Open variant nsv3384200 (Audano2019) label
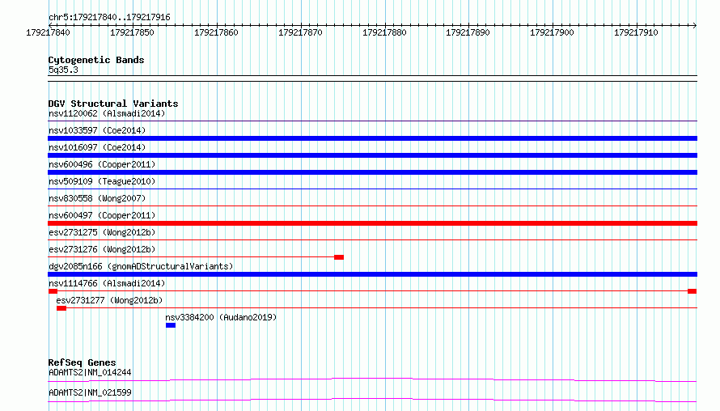The height and width of the screenshot is (411, 720). tap(221, 317)
